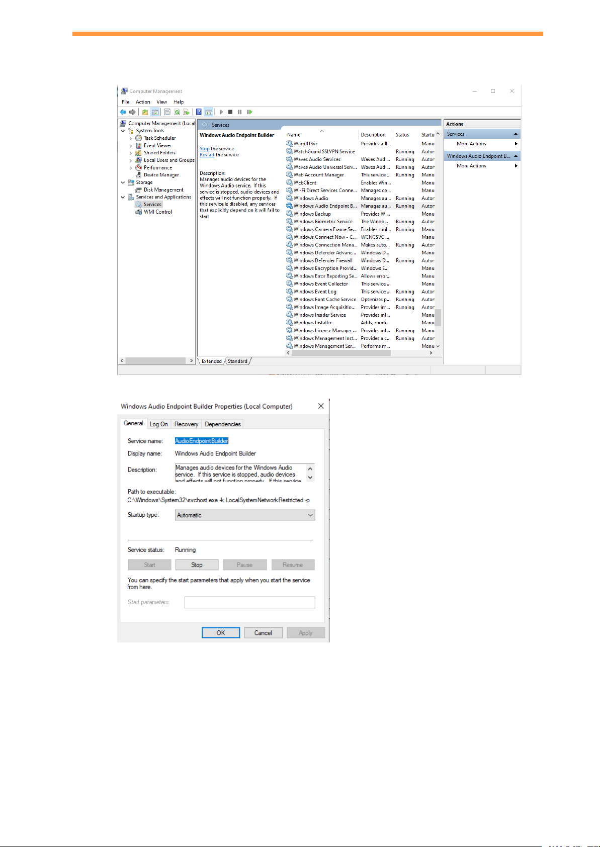Screen dimensions: 600x847
Task: Select the Performance gauge icon in tree
Action: tap(139, 168)
